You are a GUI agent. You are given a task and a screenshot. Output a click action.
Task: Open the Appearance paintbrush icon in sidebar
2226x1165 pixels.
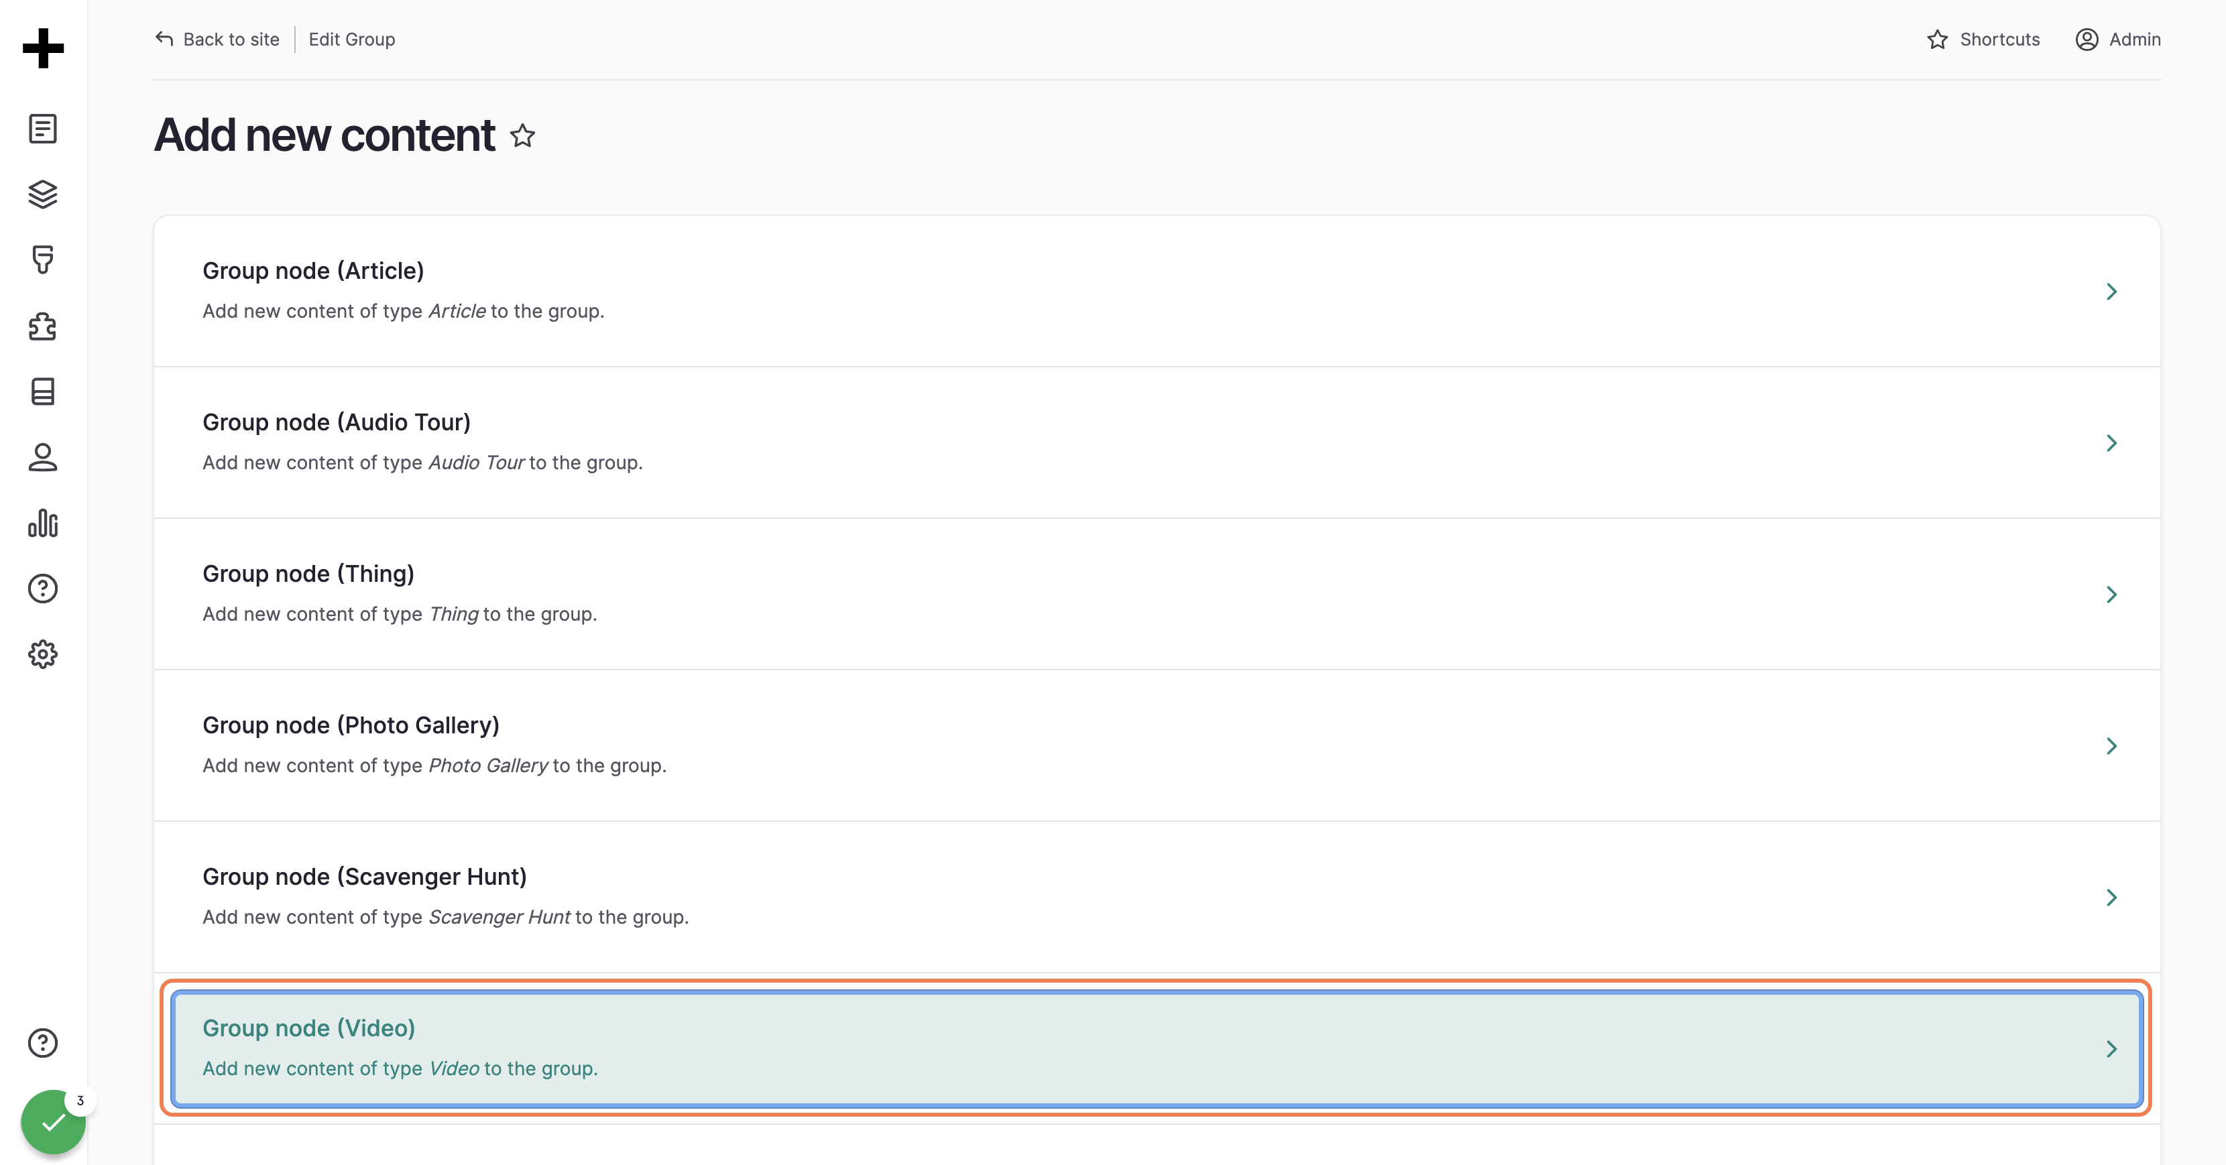point(43,260)
